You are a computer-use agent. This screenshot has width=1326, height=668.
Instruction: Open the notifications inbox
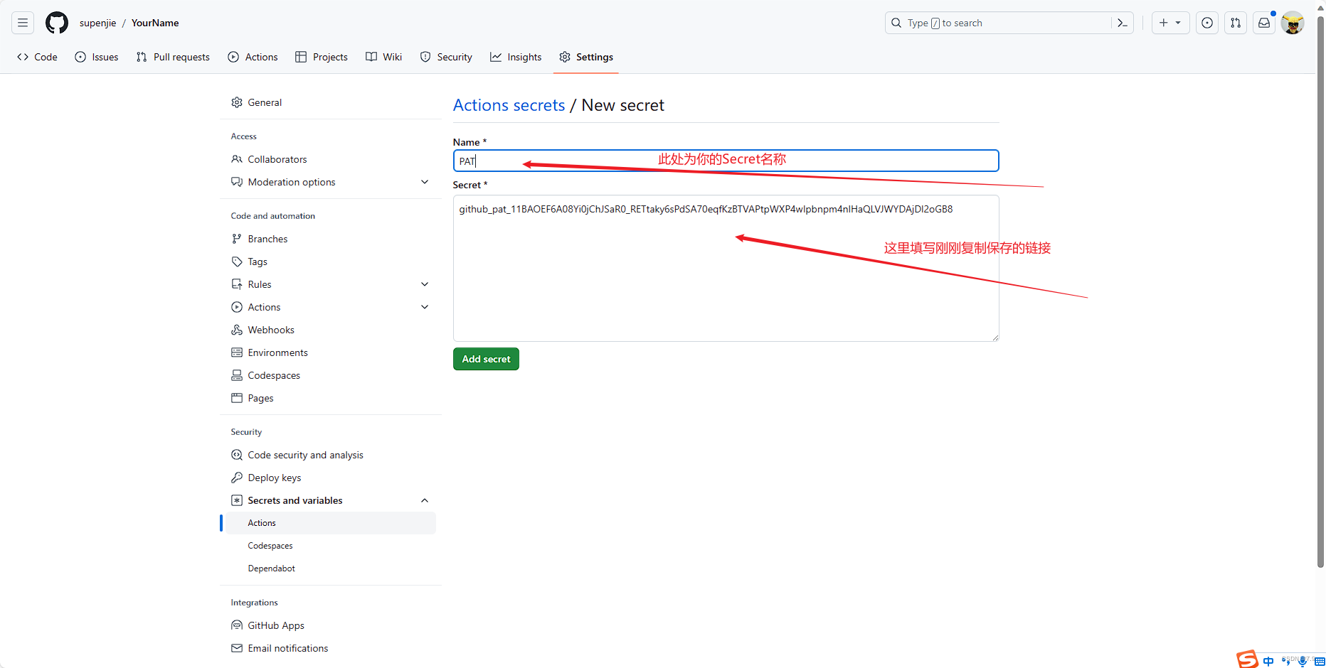click(1263, 23)
